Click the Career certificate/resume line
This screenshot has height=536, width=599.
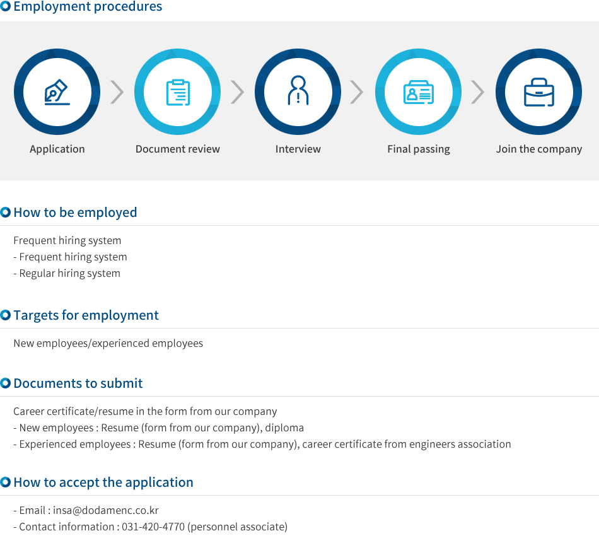(x=145, y=411)
